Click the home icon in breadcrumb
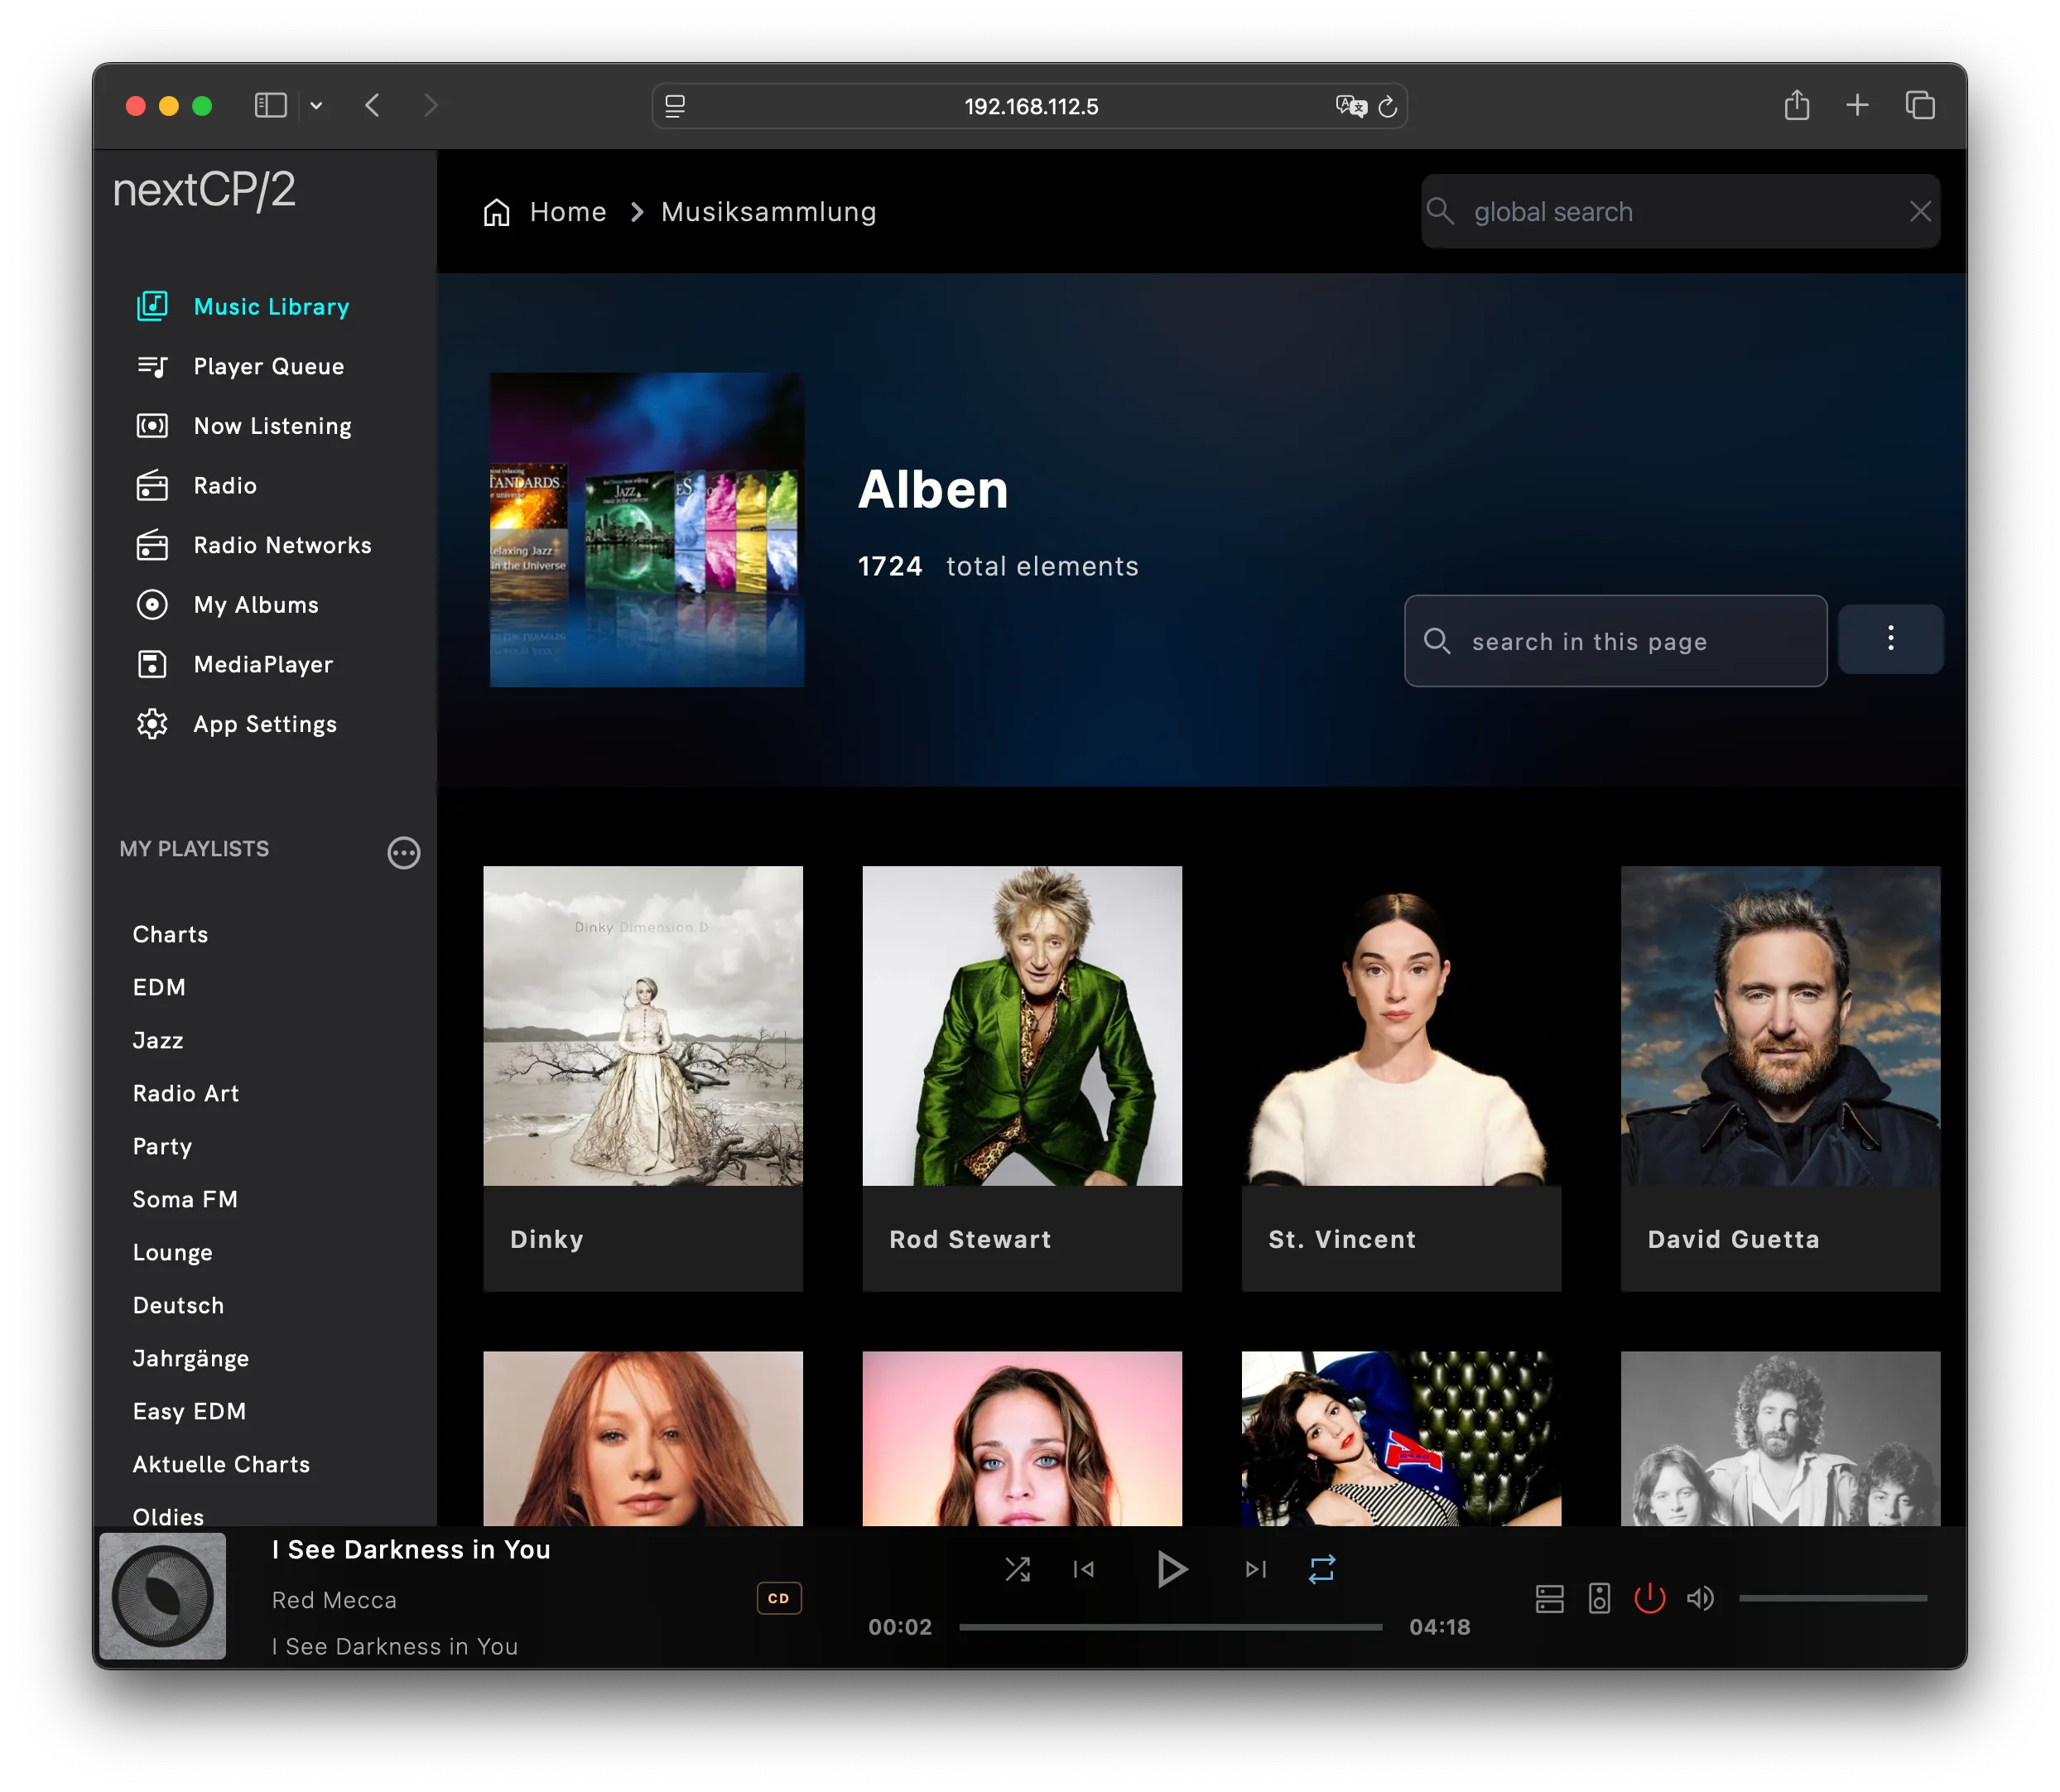The height and width of the screenshot is (1792, 2060). (497, 212)
